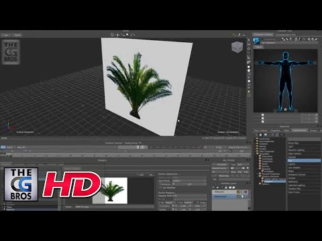322x241 pixels.
Task: Select the Flat shader in asset list
Action: pos(304,161)
